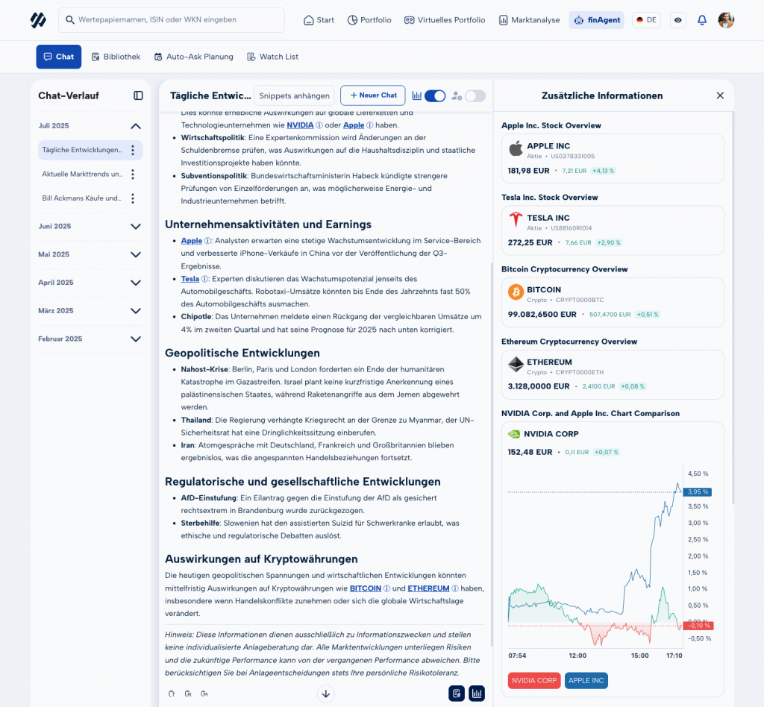Follow the Tesla link in Earnings section

click(x=190, y=279)
